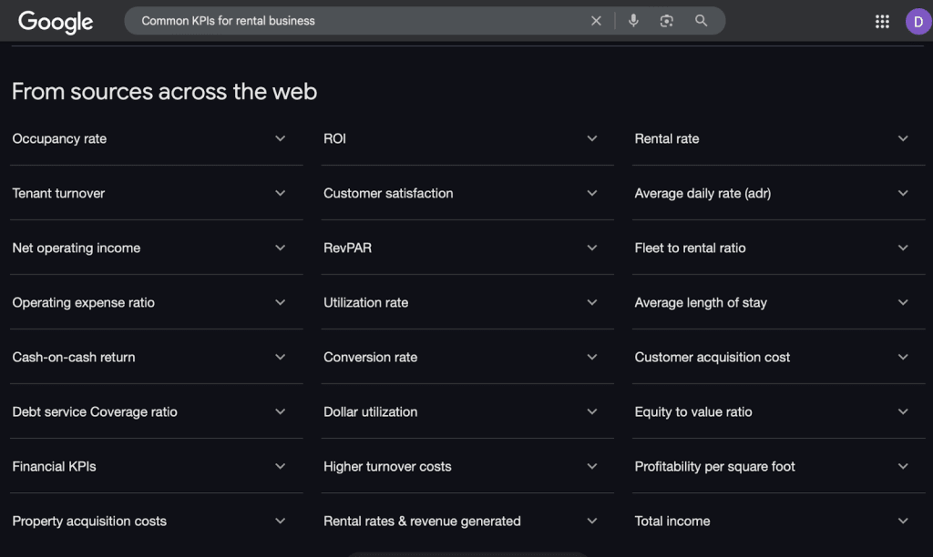Open the Google apps grid
The height and width of the screenshot is (557, 933).
[882, 22]
